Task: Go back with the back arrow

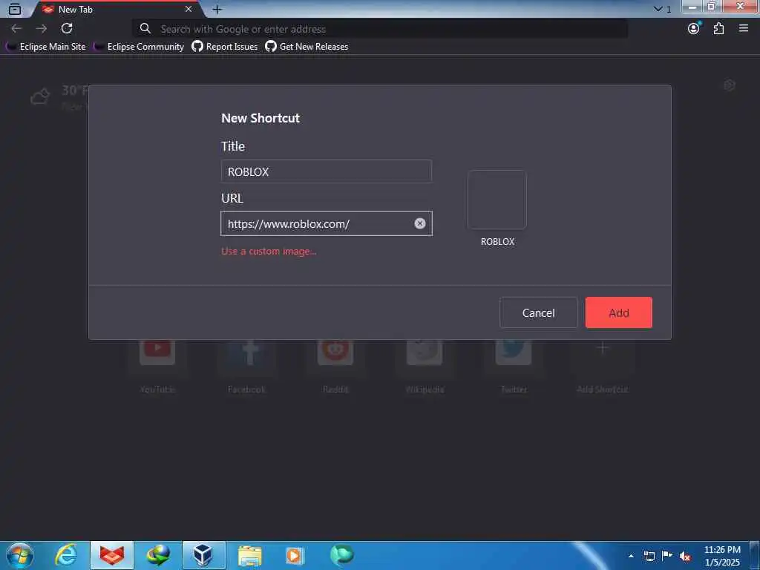Action: [x=16, y=29]
